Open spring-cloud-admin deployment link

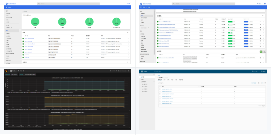tap(28, 46)
